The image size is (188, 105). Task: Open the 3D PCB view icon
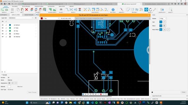point(6,10)
